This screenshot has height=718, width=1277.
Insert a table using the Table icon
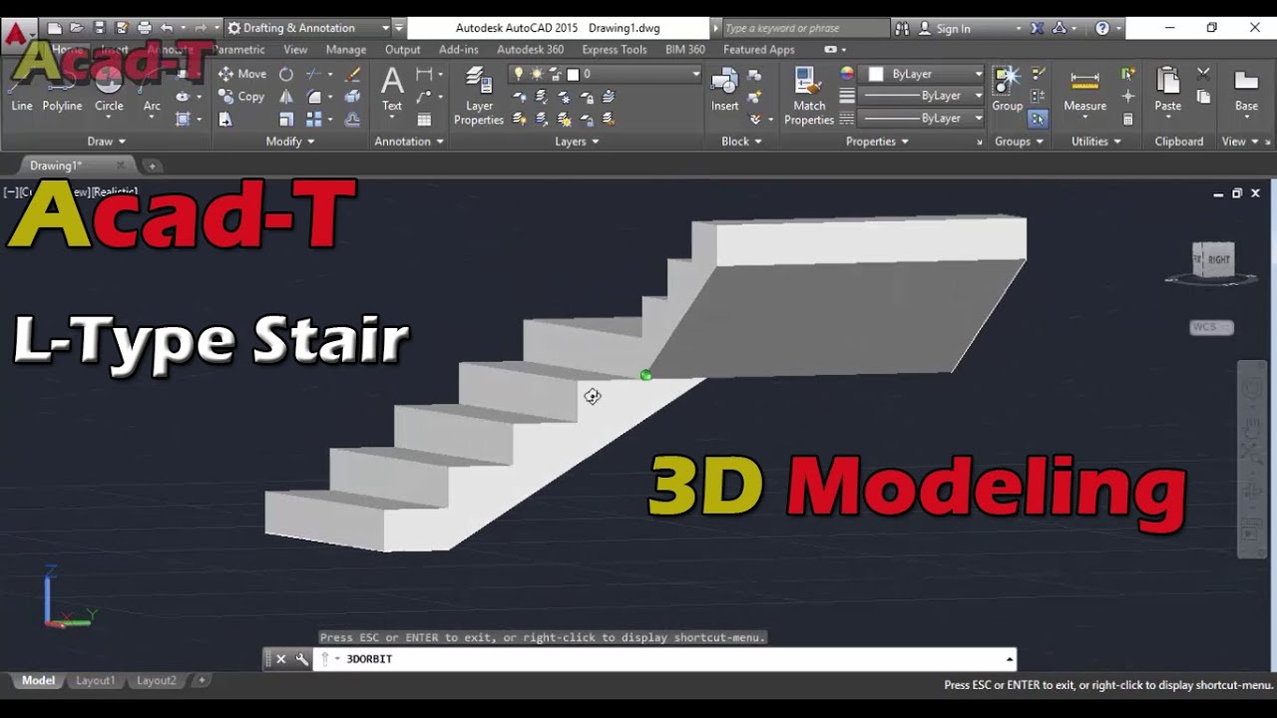(x=424, y=120)
